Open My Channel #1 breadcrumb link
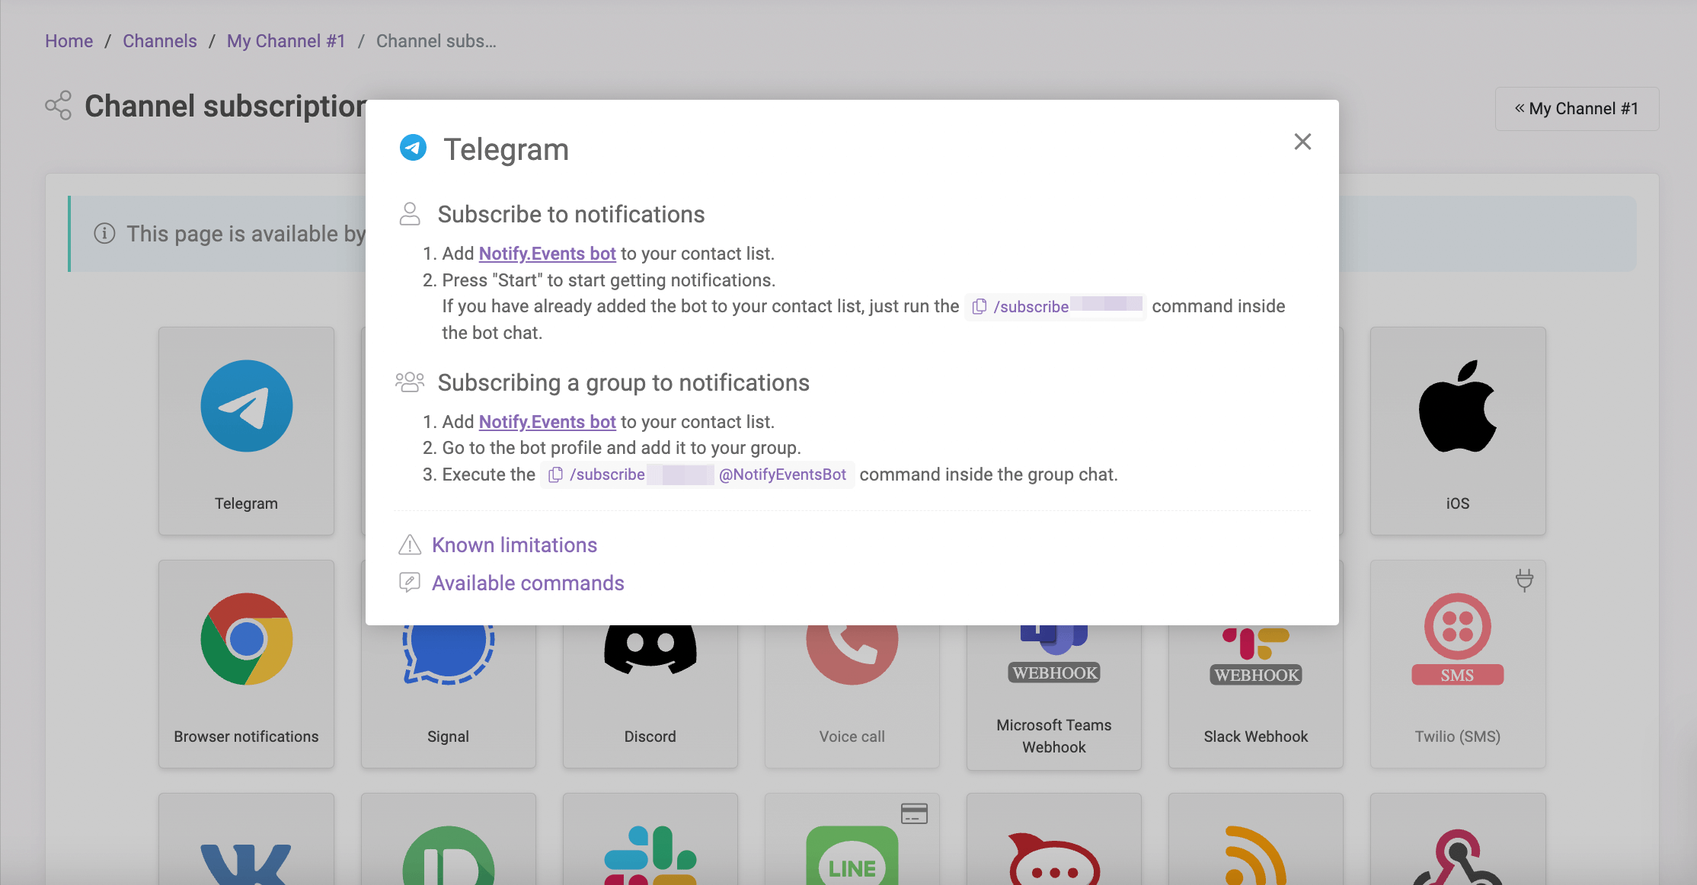The width and height of the screenshot is (1697, 885). pos(286,41)
